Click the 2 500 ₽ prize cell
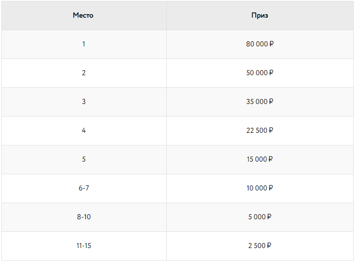 click(x=260, y=246)
